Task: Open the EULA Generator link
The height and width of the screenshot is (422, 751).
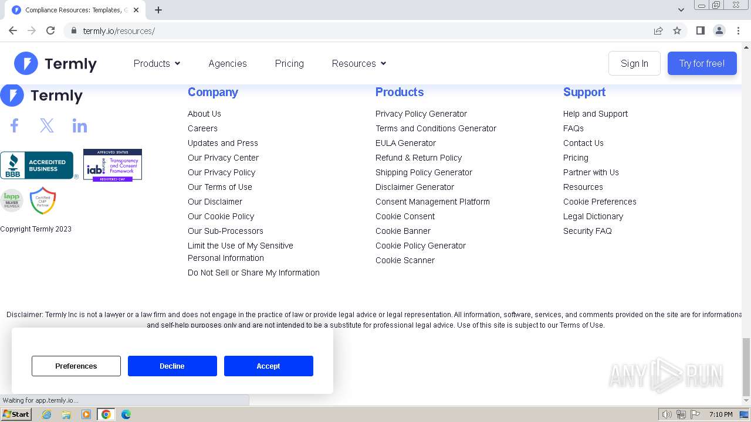Action: coord(405,143)
